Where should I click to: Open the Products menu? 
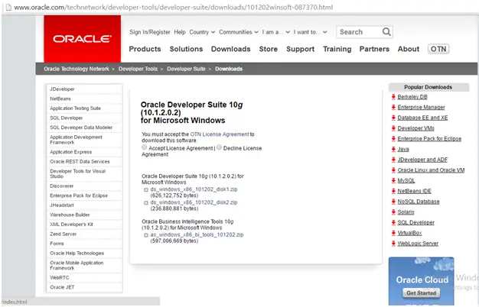[145, 49]
